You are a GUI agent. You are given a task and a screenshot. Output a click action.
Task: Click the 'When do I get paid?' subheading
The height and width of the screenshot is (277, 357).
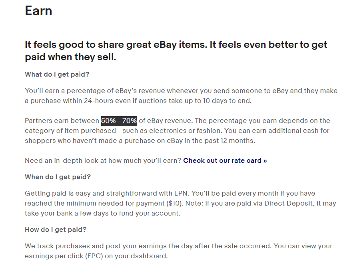coord(58,177)
